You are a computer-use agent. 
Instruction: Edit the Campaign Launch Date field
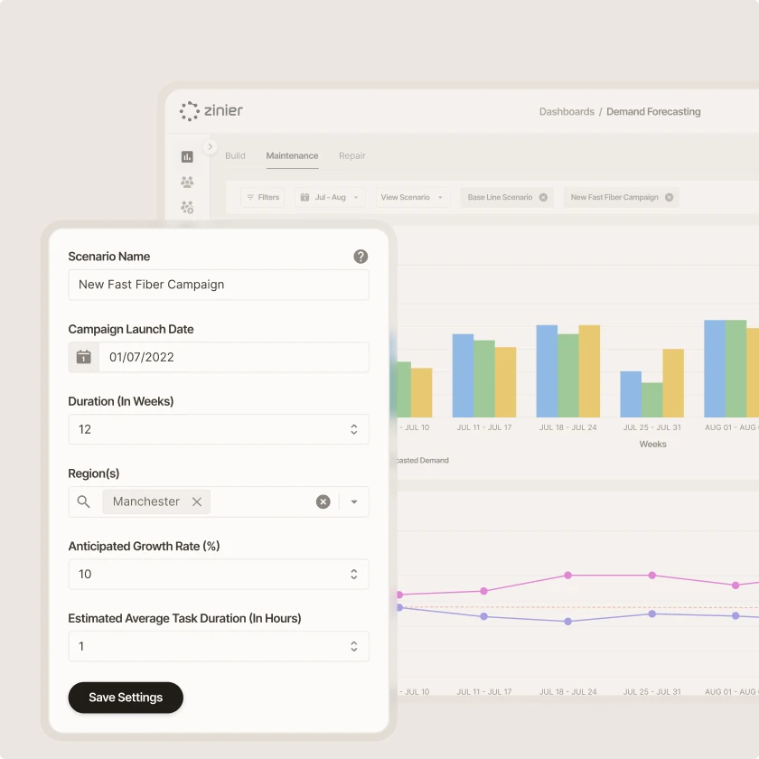pyautogui.click(x=219, y=357)
